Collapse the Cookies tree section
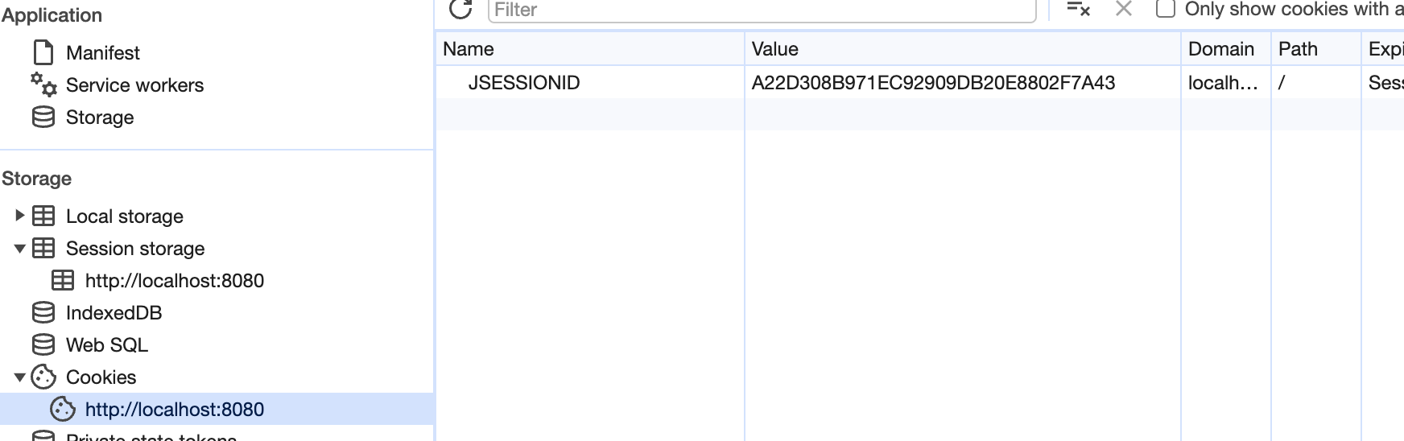1404x441 pixels. click(x=20, y=377)
